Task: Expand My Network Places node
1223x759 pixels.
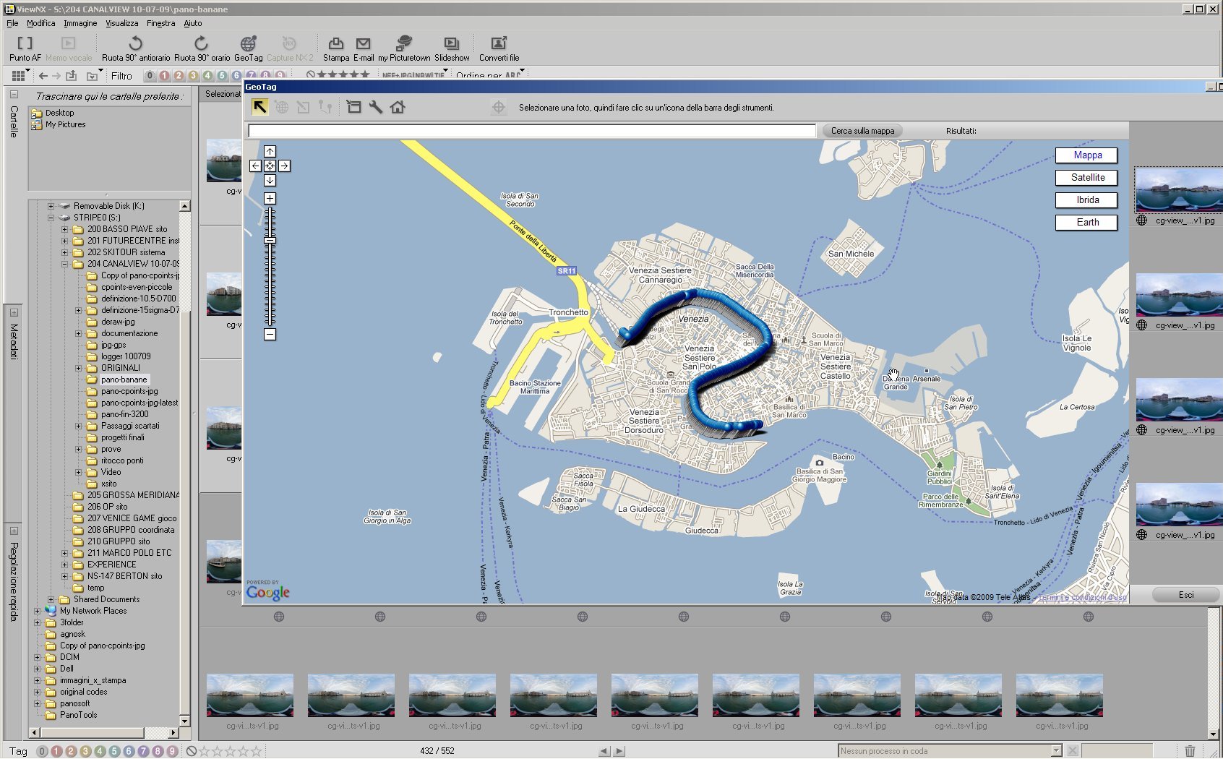Action: [x=37, y=611]
